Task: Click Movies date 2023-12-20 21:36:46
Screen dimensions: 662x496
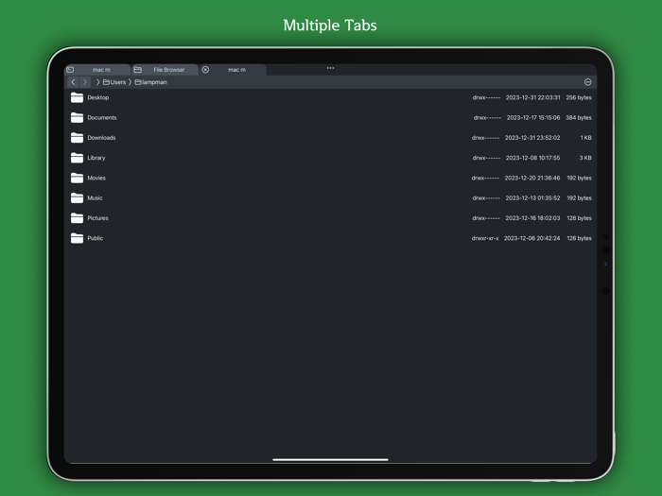Action: tap(532, 178)
